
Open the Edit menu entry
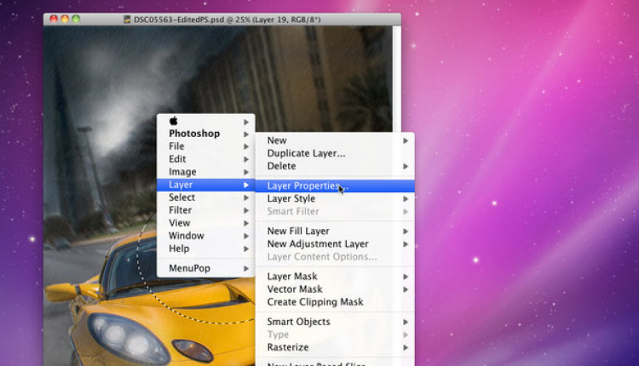point(206,159)
